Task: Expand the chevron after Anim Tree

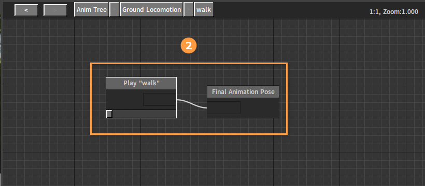Action: pyautogui.click(x=115, y=10)
